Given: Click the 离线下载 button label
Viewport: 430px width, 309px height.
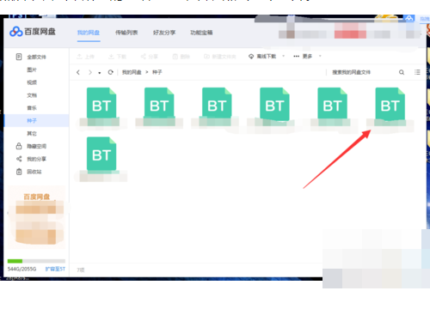Looking at the screenshot, I should 267,57.
